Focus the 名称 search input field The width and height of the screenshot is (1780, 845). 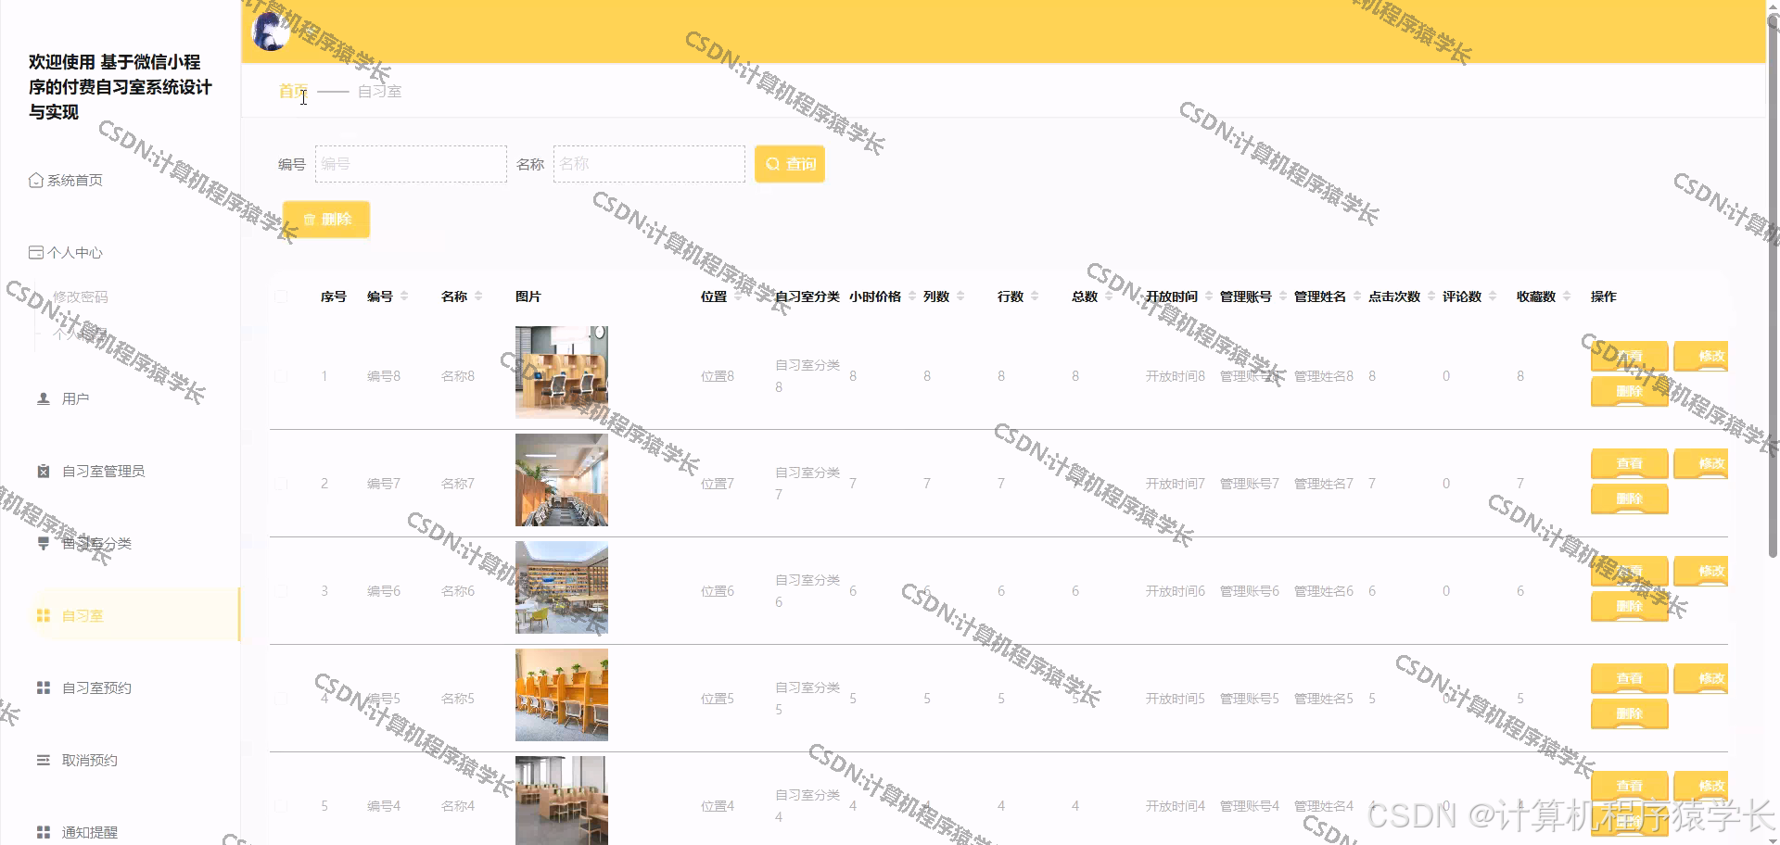point(649,164)
